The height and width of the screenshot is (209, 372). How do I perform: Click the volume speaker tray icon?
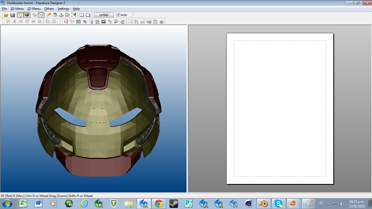pos(342,204)
